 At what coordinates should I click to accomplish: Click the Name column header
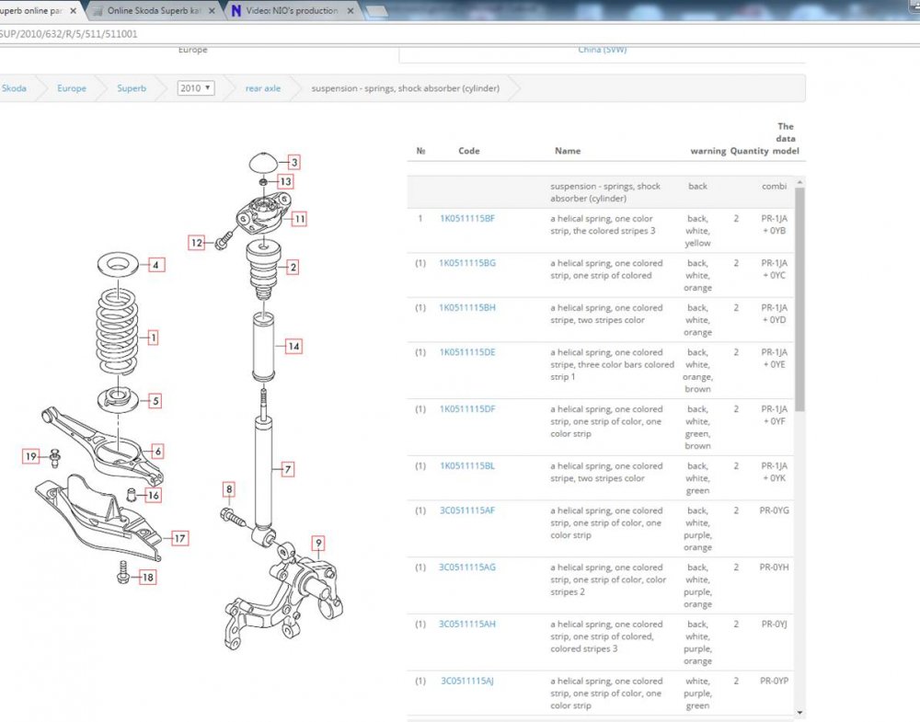point(568,151)
